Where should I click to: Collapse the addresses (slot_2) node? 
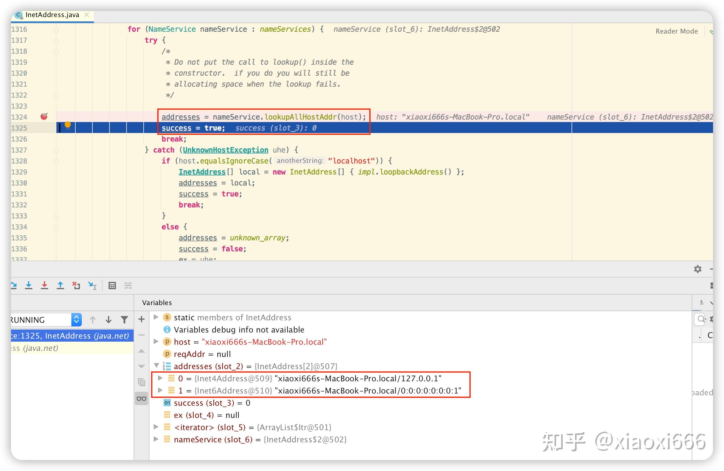(x=156, y=366)
